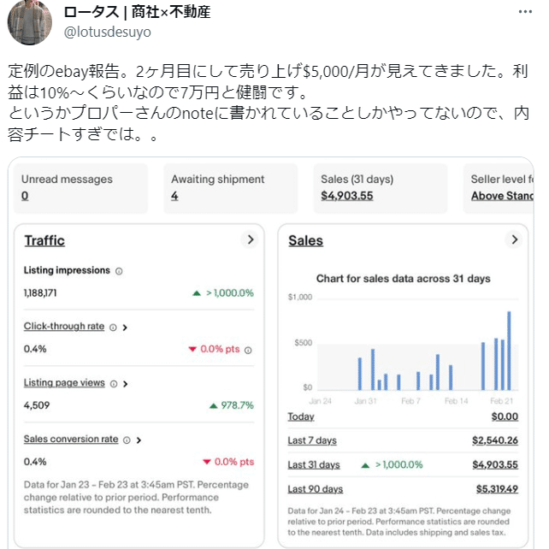Open the Sales conversion rate link
The width and height of the screenshot is (549, 549).
[71, 439]
